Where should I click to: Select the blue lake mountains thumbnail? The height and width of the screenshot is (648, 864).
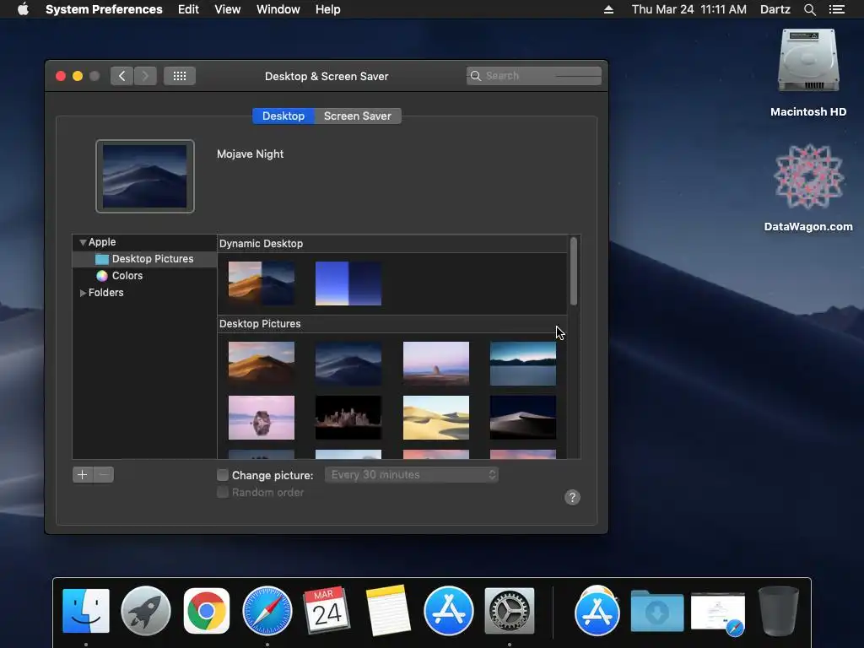point(523,363)
